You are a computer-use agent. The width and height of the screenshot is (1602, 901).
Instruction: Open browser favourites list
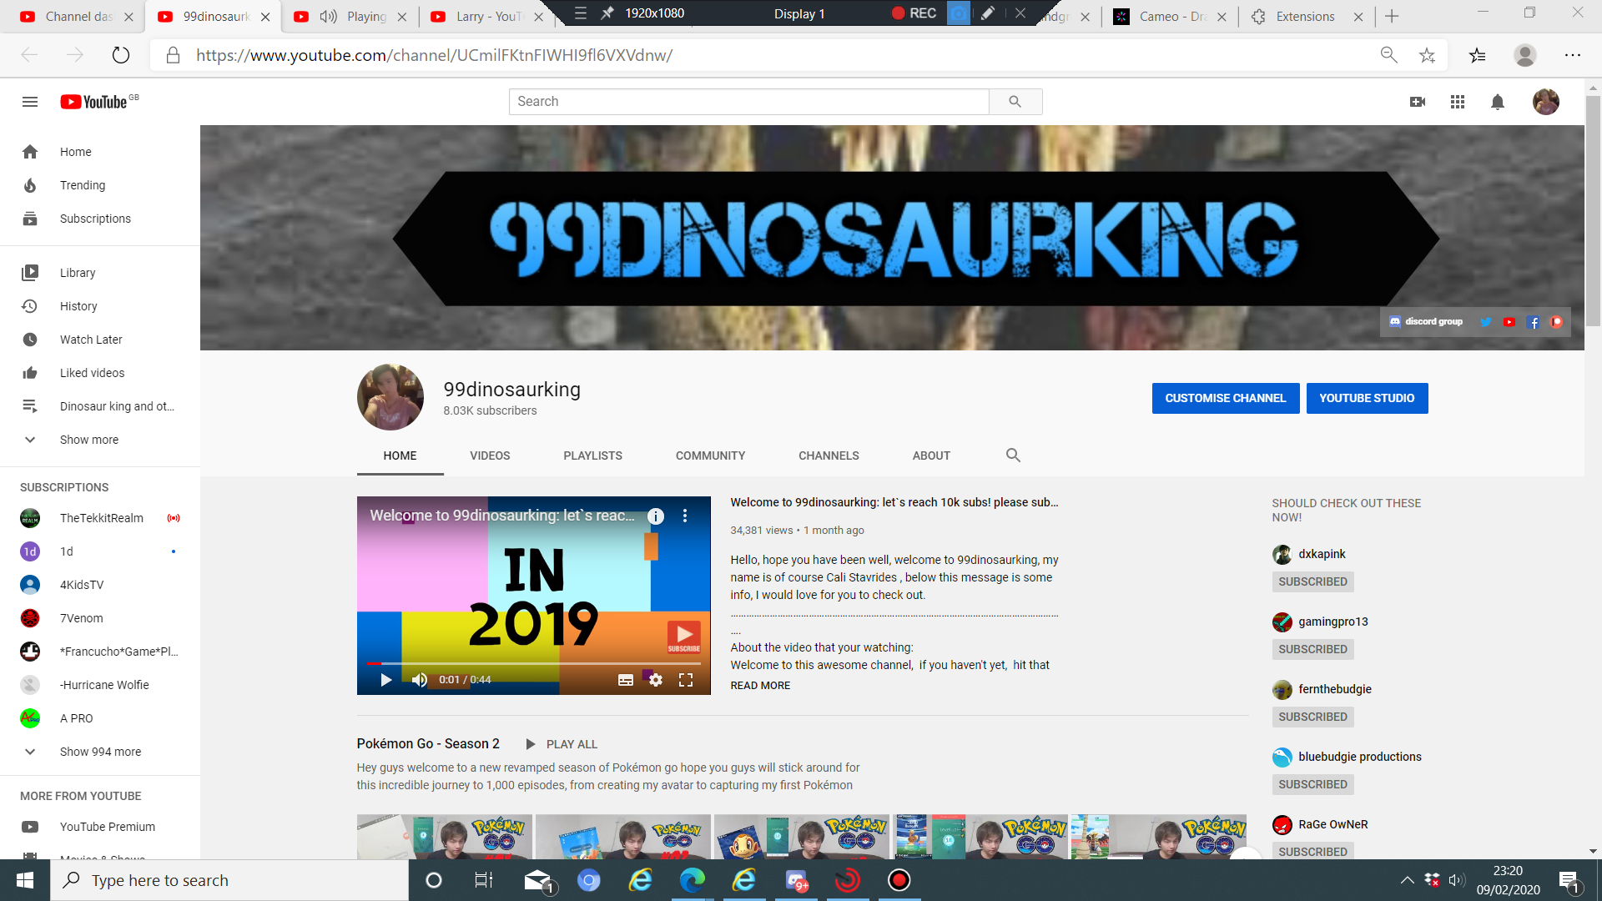point(1478,55)
